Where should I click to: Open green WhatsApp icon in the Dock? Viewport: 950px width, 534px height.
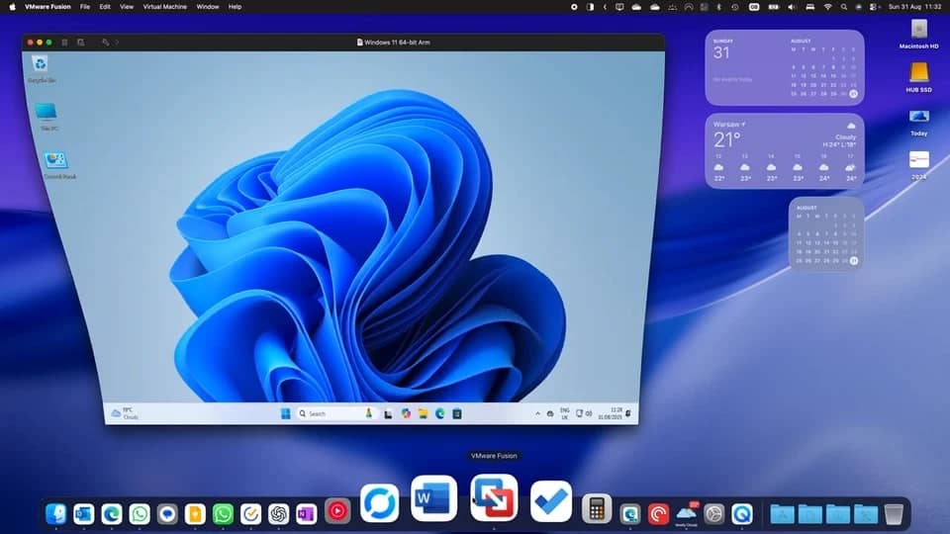pos(223,513)
